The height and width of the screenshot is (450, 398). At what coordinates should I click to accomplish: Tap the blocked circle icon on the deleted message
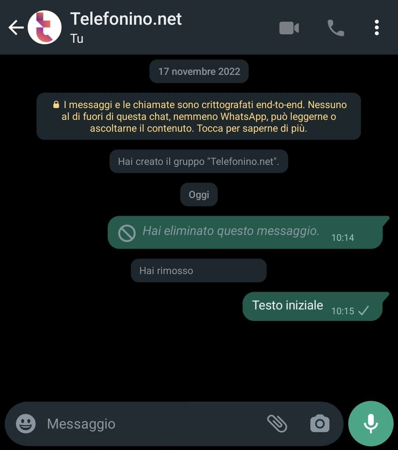127,233
